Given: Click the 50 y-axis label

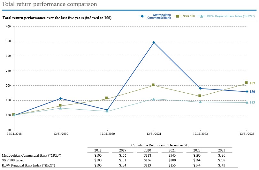Looking at the screenshot, I should (x=9, y=130).
